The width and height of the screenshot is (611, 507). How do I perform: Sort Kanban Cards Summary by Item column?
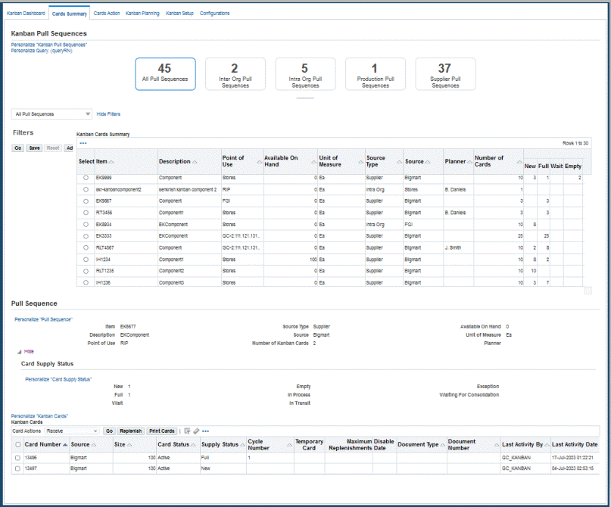coord(111,162)
